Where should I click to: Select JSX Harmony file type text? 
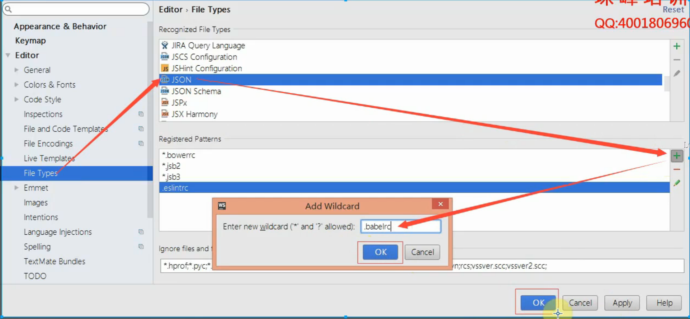coord(194,114)
